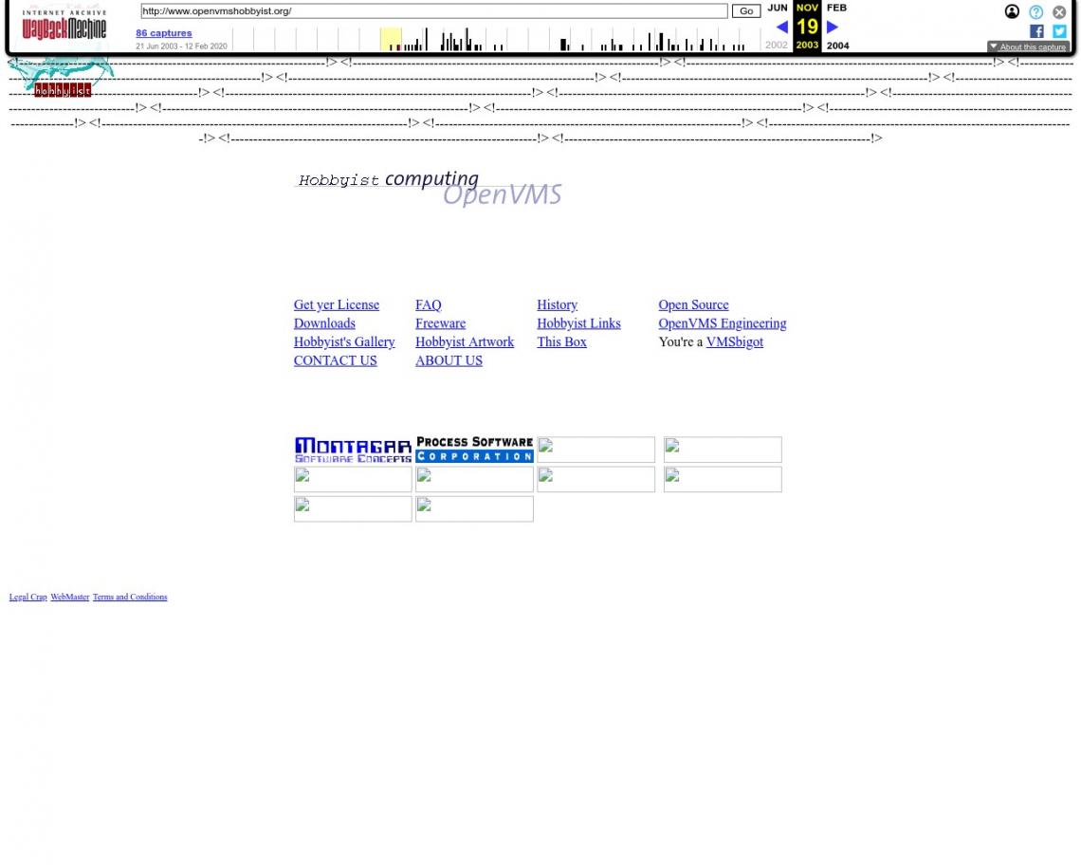Image resolution: width=1081 pixels, height=865 pixels.
Task: Click the red hobbyist logo badge
Action: [63, 90]
